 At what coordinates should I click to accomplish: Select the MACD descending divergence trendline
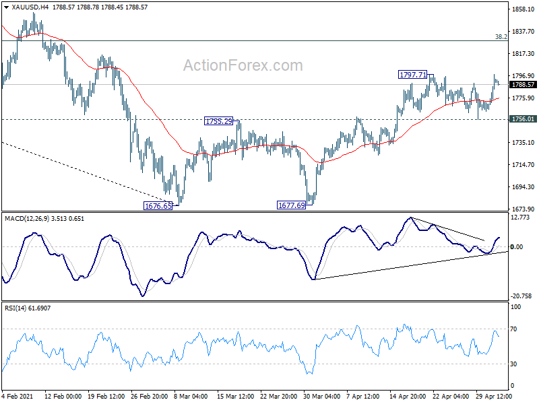click(447, 229)
